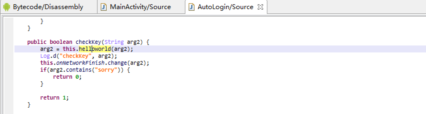Switch to the MainActivity/Source tab
Screen dimensions: 426x114
coord(140,7)
